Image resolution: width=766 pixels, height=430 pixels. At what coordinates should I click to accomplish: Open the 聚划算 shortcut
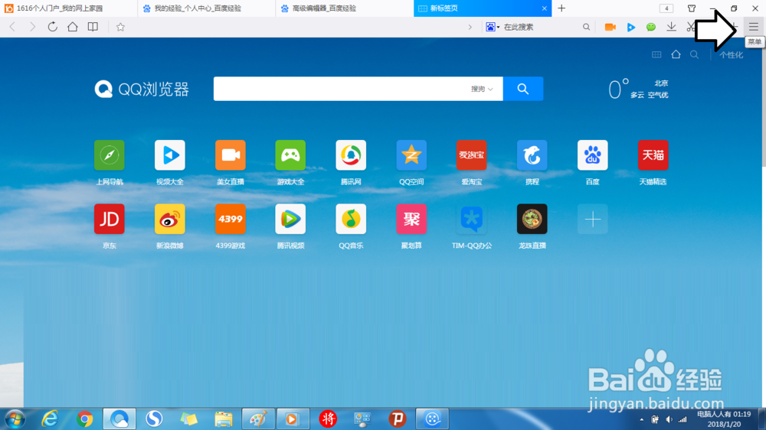(411, 226)
